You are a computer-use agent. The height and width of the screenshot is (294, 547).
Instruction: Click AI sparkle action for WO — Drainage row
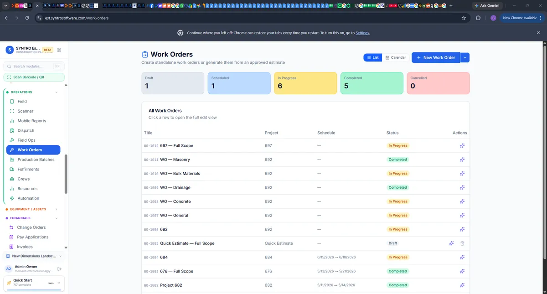pos(462,187)
